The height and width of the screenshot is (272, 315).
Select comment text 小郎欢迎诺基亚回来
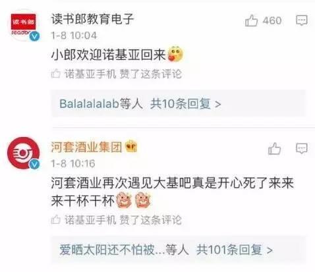point(108,55)
